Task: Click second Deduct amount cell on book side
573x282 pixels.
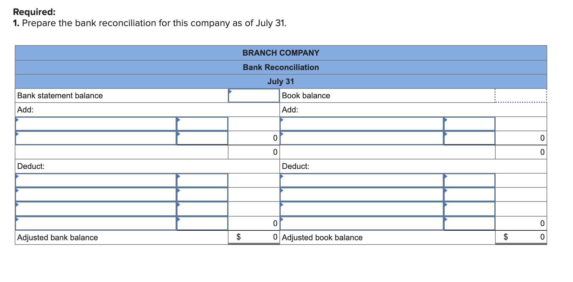Action: (470, 194)
